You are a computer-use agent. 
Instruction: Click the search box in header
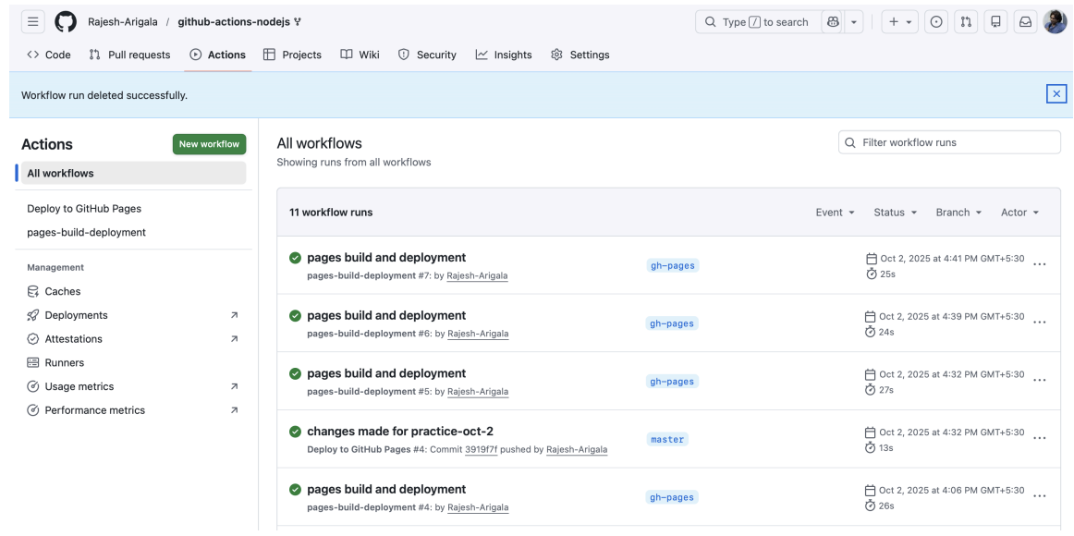pyautogui.click(x=758, y=22)
